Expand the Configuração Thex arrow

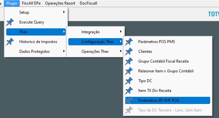click(x=121, y=41)
